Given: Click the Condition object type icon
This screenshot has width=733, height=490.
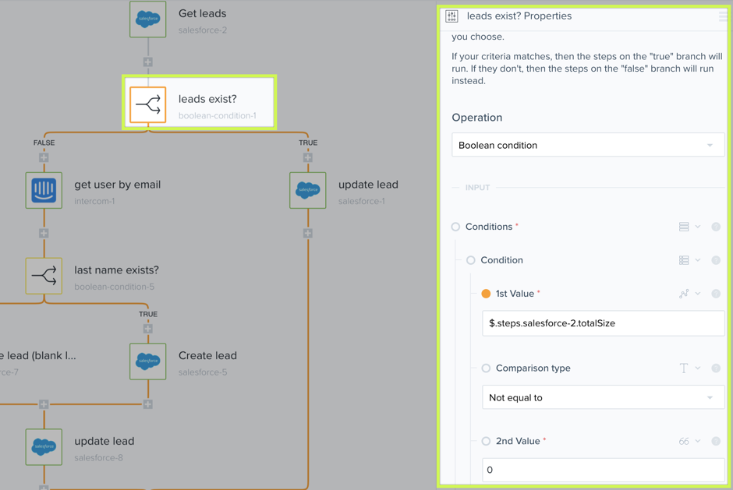Looking at the screenshot, I should (684, 260).
